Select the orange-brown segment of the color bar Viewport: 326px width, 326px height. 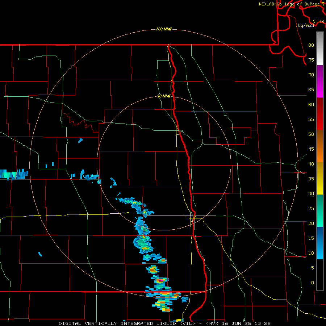point(320,146)
